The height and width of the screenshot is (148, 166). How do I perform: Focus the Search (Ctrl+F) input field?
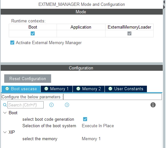pyautogui.click(x=26, y=105)
